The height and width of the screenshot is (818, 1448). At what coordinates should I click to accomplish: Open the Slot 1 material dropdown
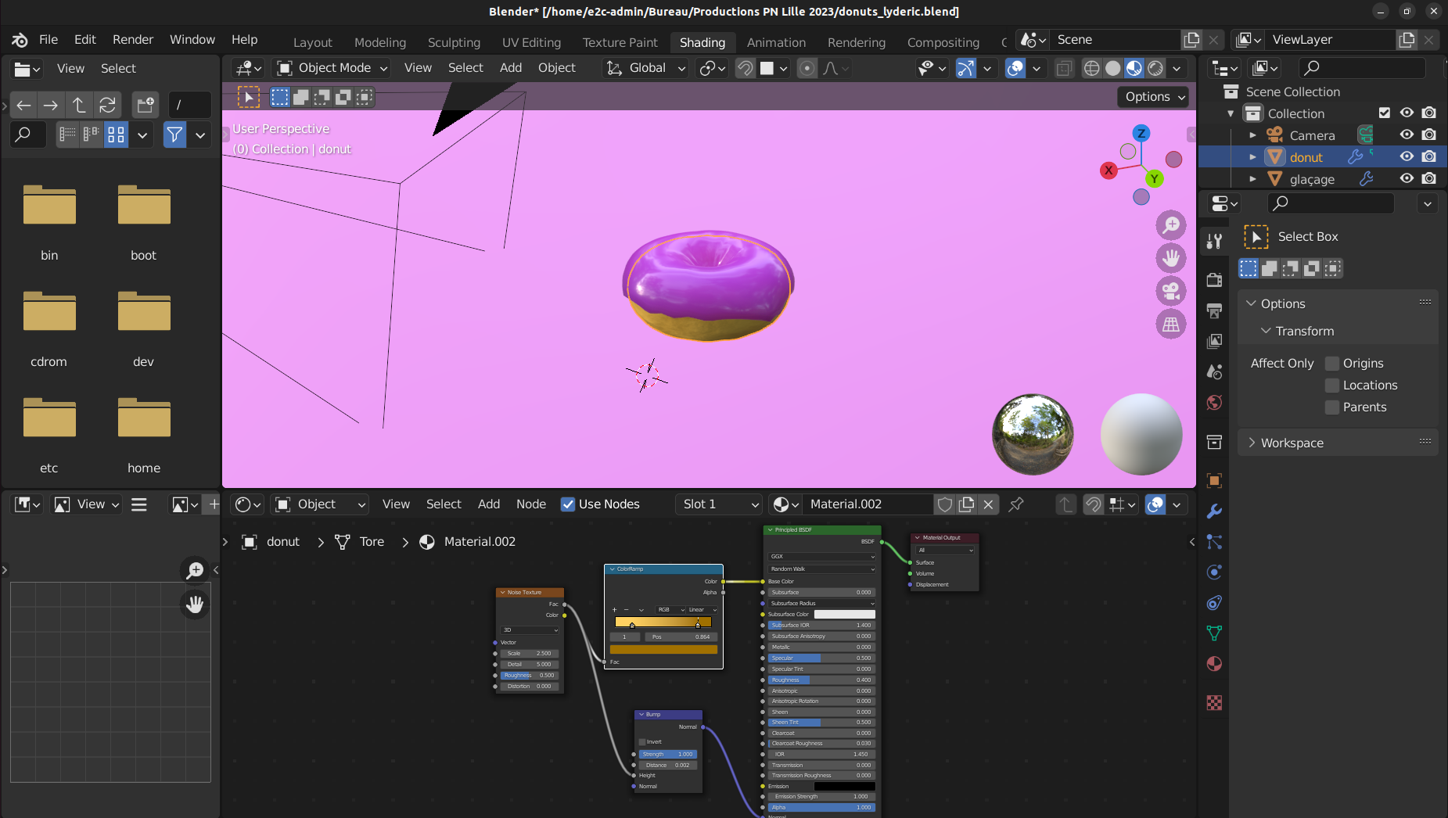point(719,504)
